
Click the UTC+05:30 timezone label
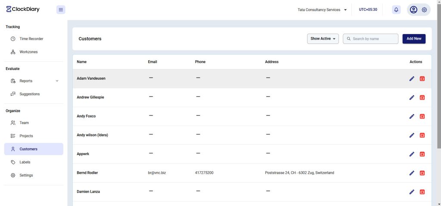(368, 9)
